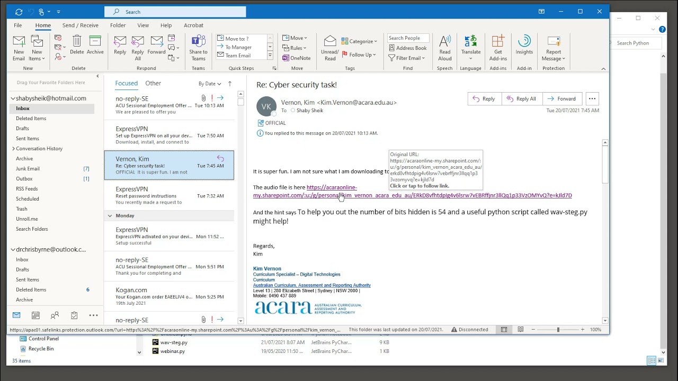Screen dimensions: 678x381
Task: Create a New Email
Action: (x=19, y=48)
